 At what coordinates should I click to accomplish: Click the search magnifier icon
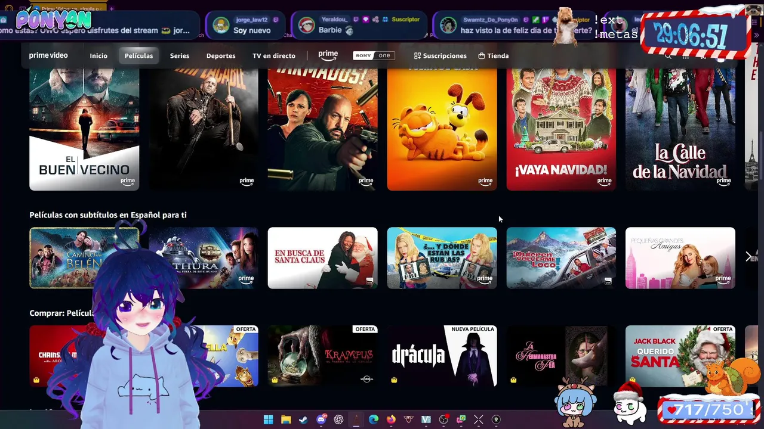[668, 56]
